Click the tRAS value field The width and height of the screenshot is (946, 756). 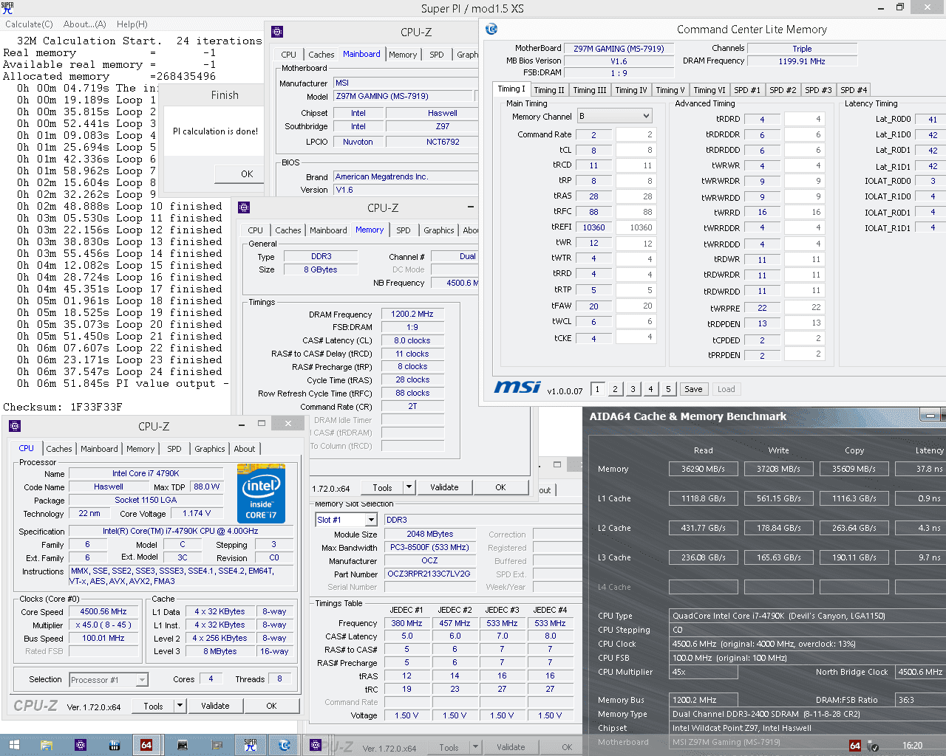pyautogui.click(x=593, y=196)
